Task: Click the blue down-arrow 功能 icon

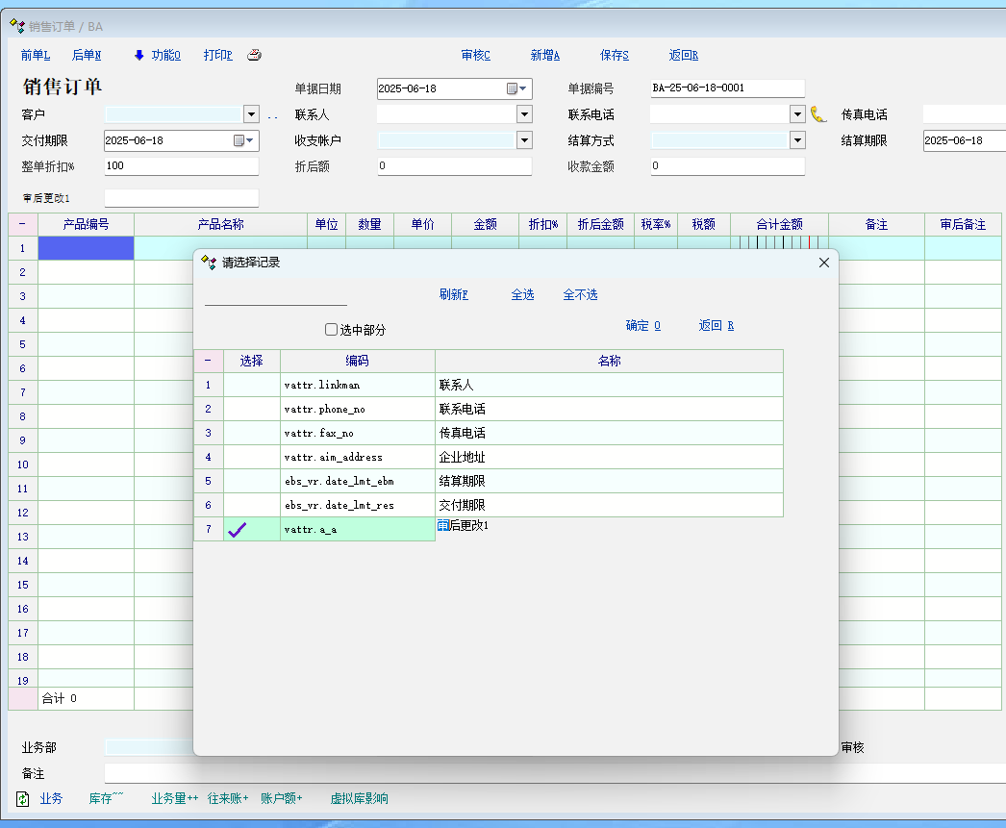Action: click(139, 55)
